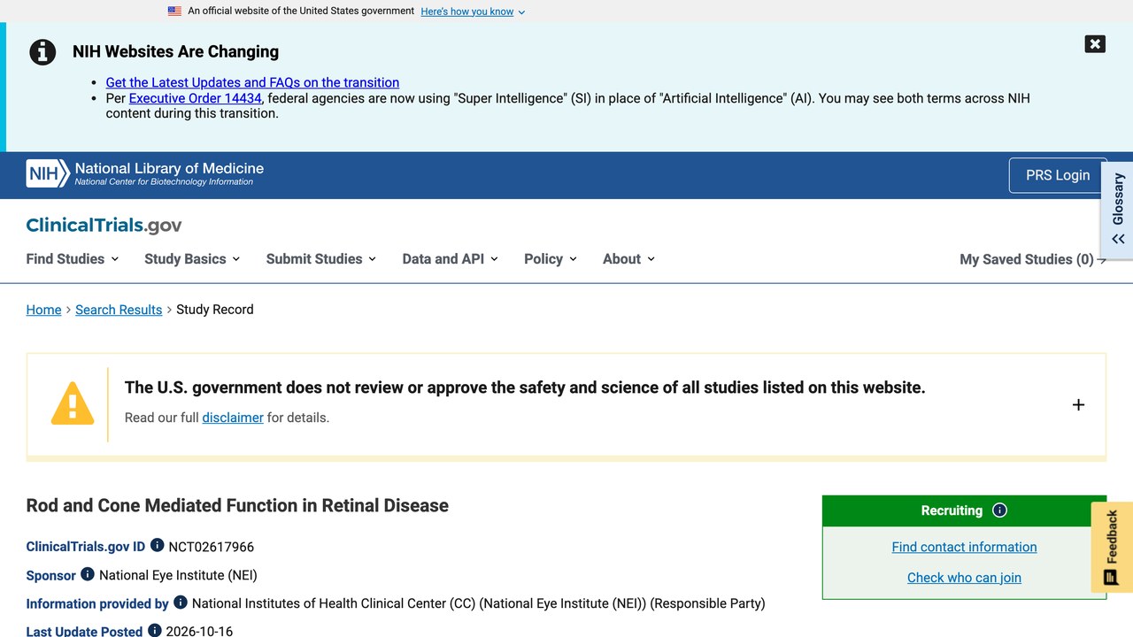This screenshot has width=1133, height=637.
Task: Click the ClinicalTrials.gov logo
Action: click(104, 226)
